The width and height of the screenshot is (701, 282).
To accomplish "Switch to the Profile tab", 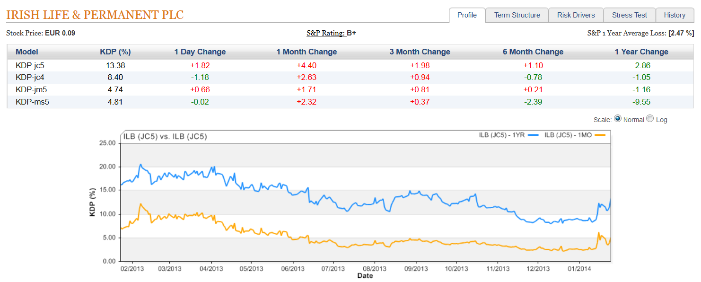I will coord(467,15).
